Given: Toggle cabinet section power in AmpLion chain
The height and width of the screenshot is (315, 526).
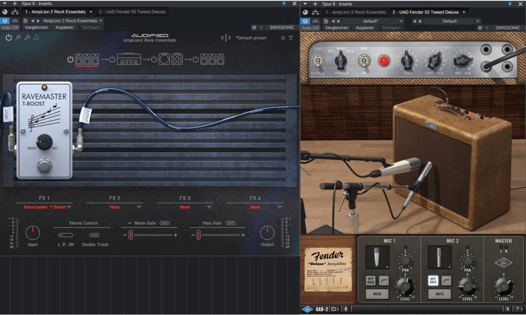Looking at the screenshot, I should (154, 60).
